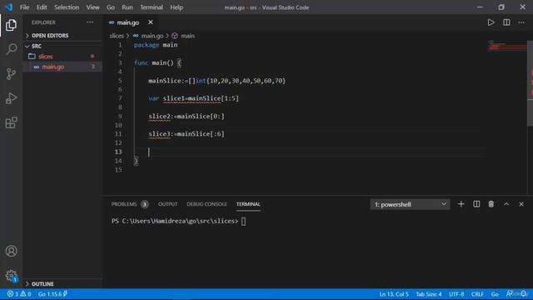533x300 pixels.
Task: Open the Explorer view in activity bar
Action: coord(11,25)
